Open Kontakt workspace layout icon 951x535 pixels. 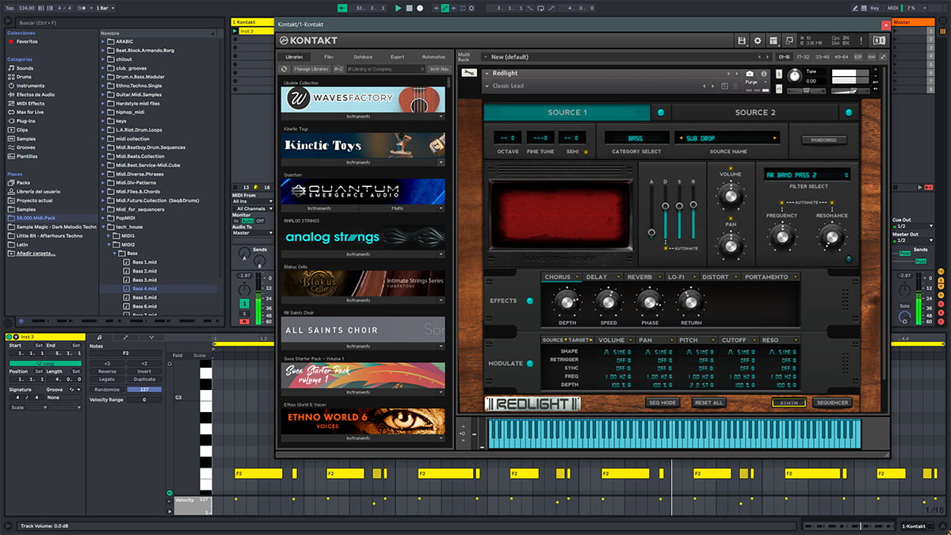pos(773,40)
